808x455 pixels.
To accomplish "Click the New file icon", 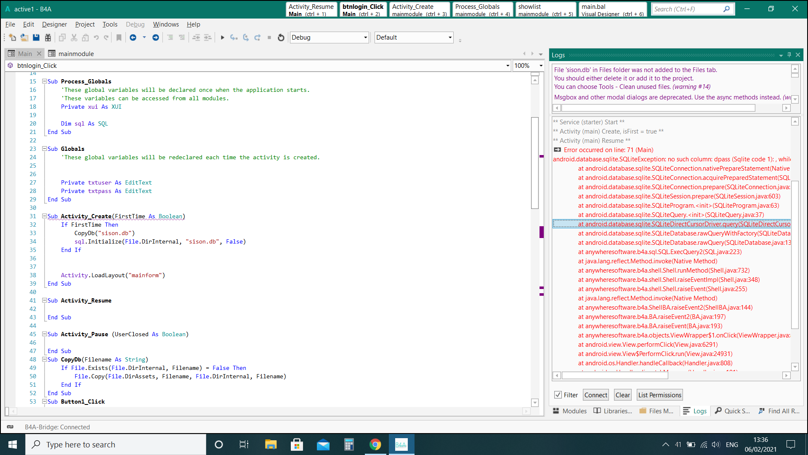I will 12,37.
